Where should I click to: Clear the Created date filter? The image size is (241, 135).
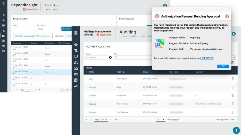(x=110, y=57)
